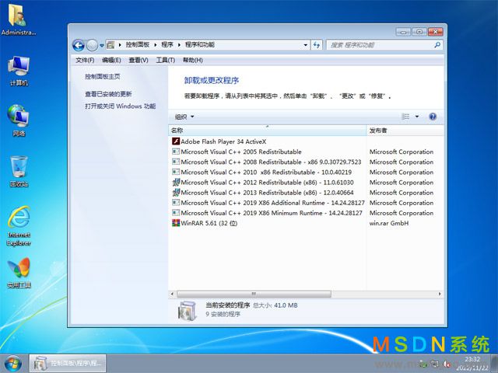Click 'Microsoft Visual C++ 2012 Redistributable (x86)' name
The height and width of the screenshot is (373, 498).
click(267, 183)
